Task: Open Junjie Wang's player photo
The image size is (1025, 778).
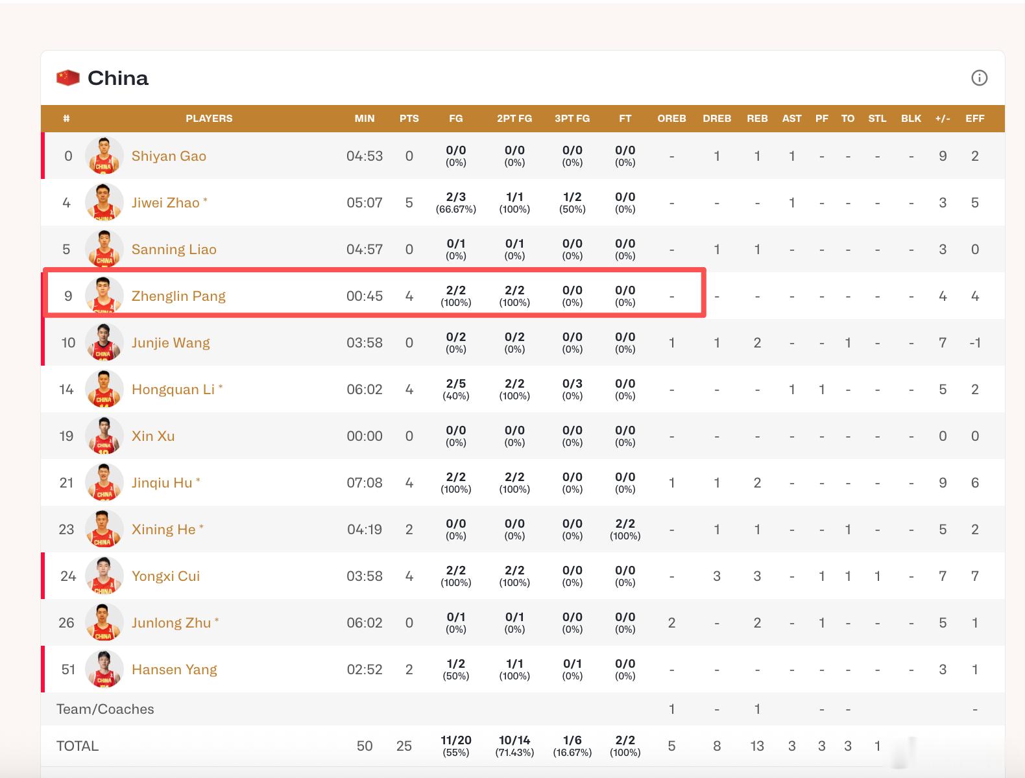Action: [x=104, y=342]
